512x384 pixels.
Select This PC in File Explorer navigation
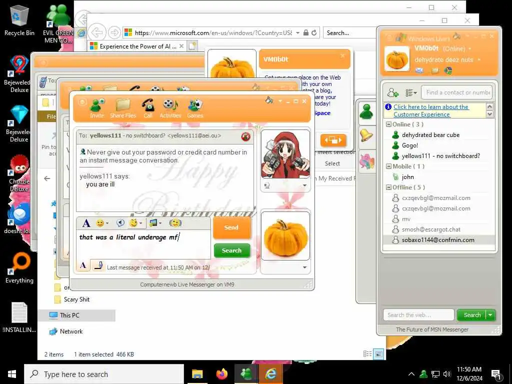(x=69, y=315)
